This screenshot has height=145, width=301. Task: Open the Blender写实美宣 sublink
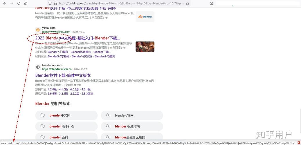(82, 56)
